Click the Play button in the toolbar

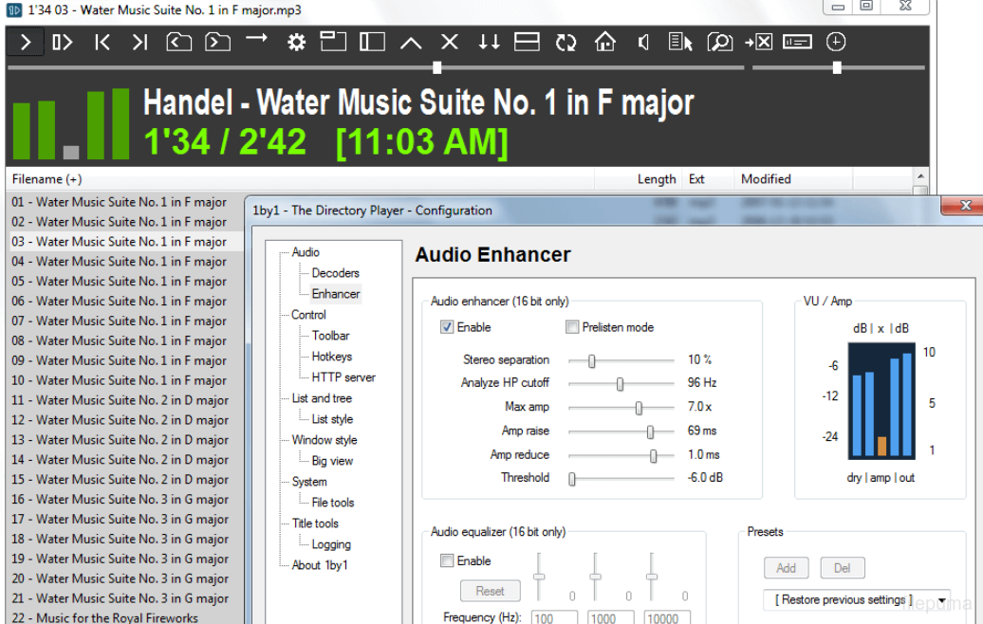pos(26,42)
